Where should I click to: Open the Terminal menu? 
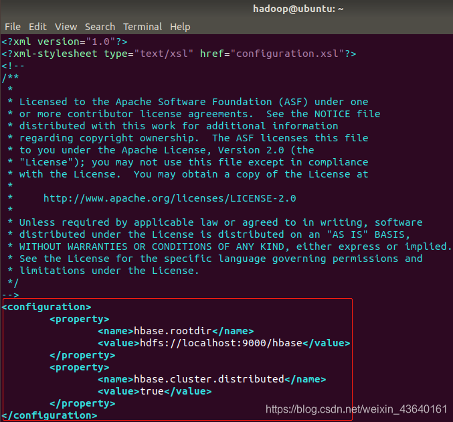tap(143, 27)
